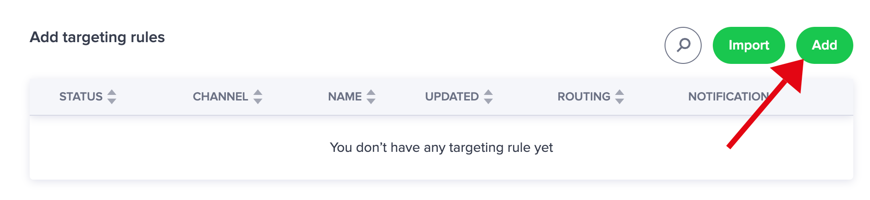Sort ascending using ROUTING up arrow
This screenshot has height=200, width=870.
(620, 93)
